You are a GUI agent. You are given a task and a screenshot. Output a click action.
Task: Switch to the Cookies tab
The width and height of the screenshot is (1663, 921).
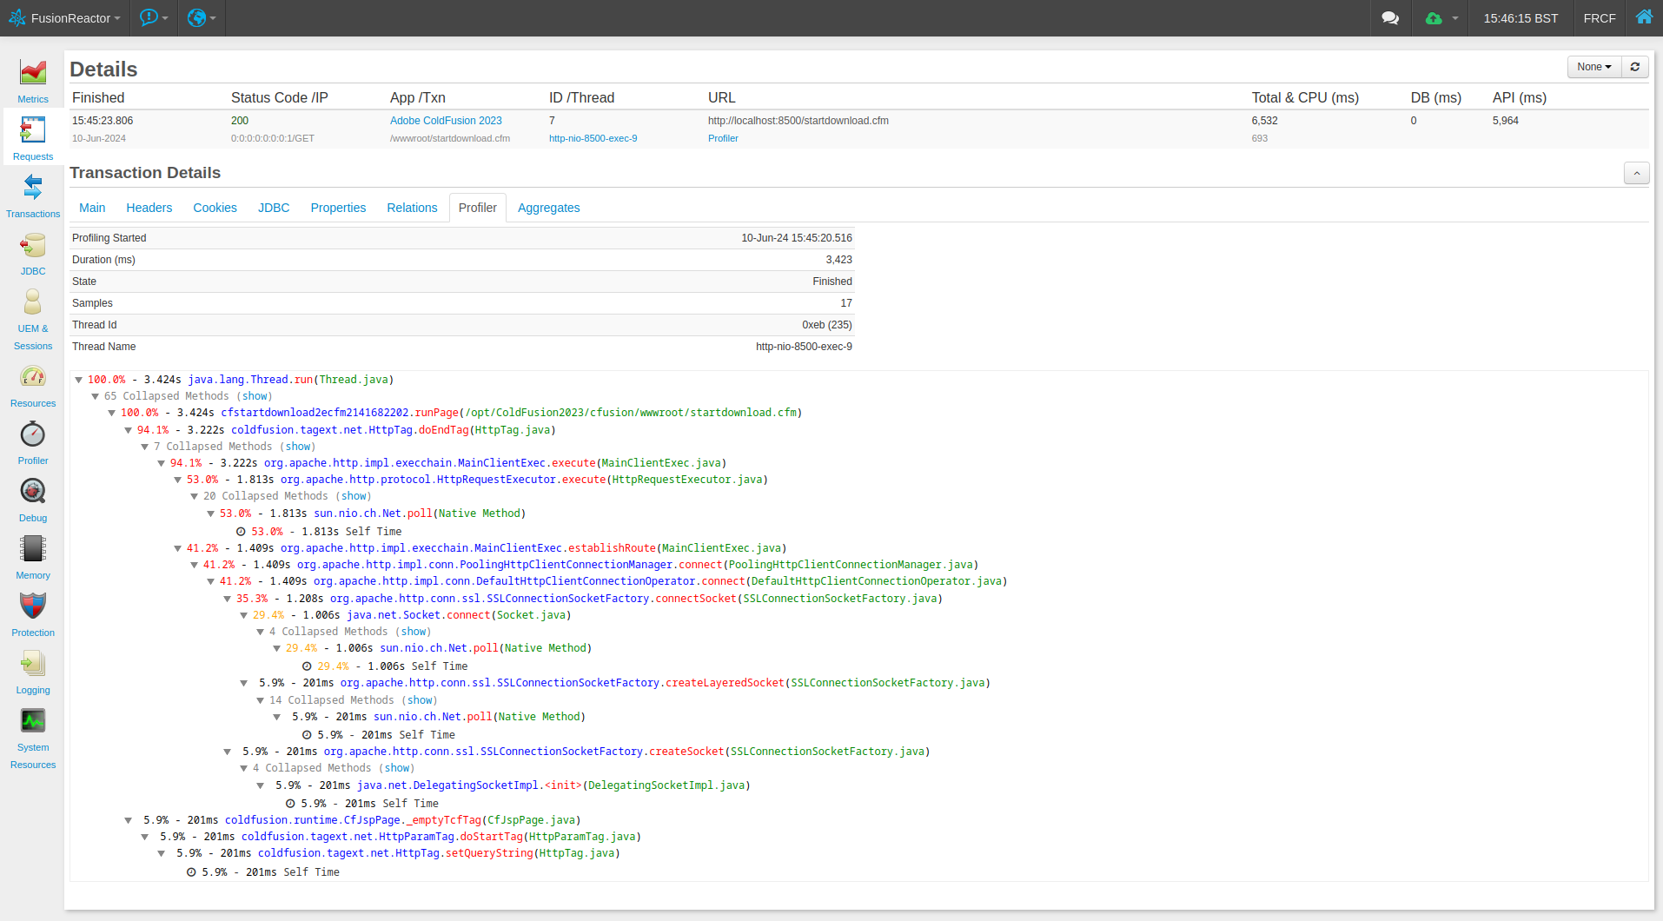[x=215, y=208]
